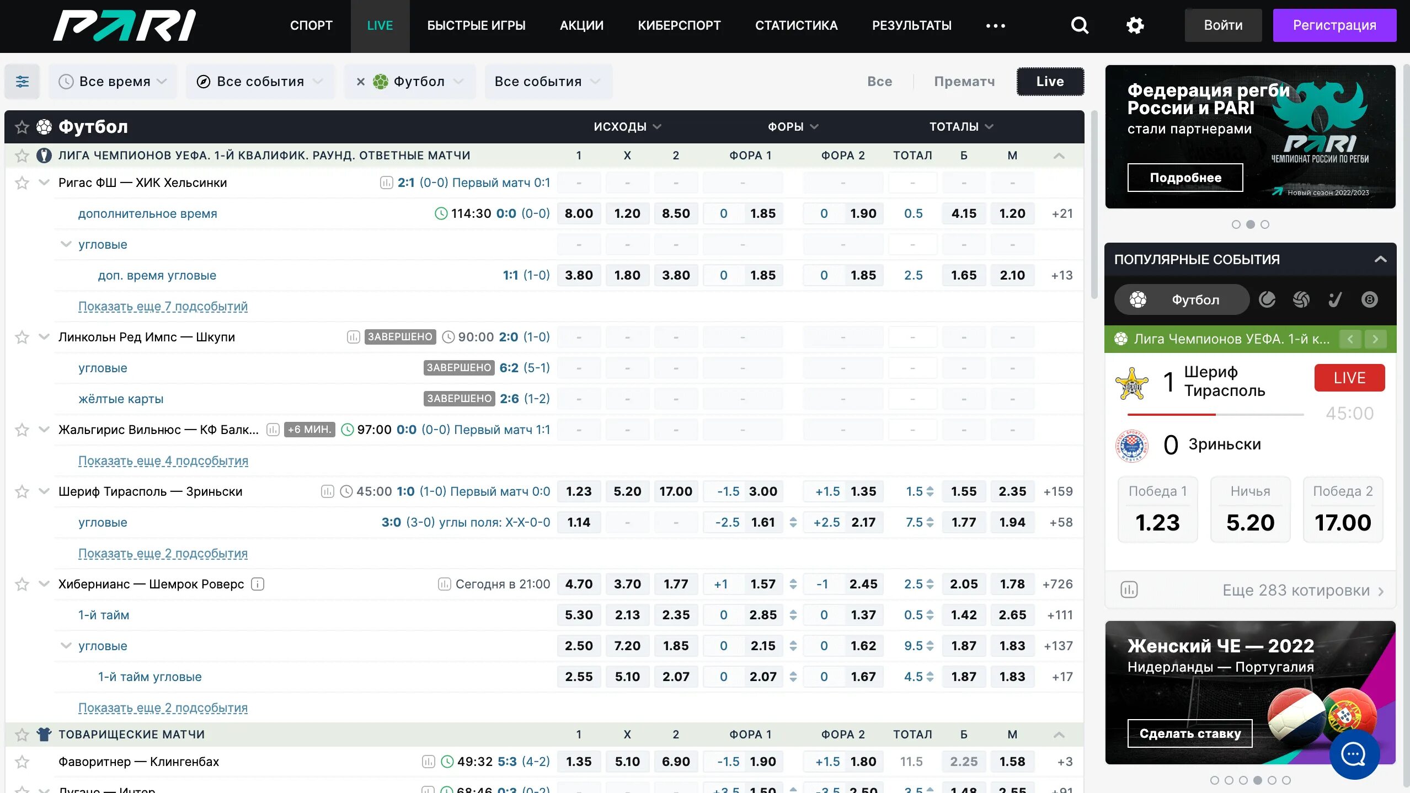Collapse Товарищеские матчи section
The width and height of the screenshot is (1410, 793).
pyautogui.click(x=1059, y=735)
